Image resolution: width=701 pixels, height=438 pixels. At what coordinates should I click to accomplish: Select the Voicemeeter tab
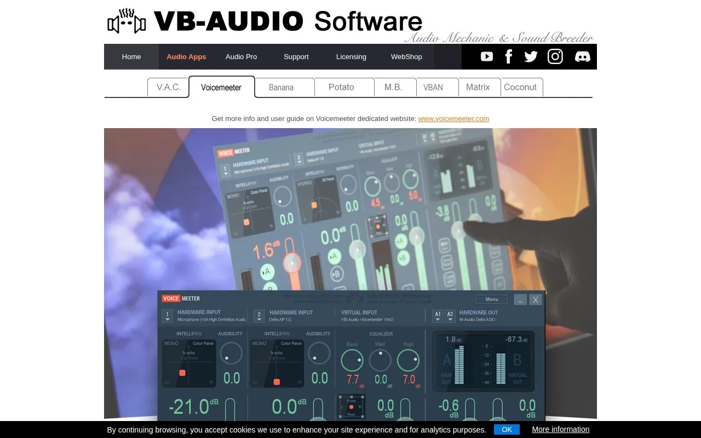(221, 87)
